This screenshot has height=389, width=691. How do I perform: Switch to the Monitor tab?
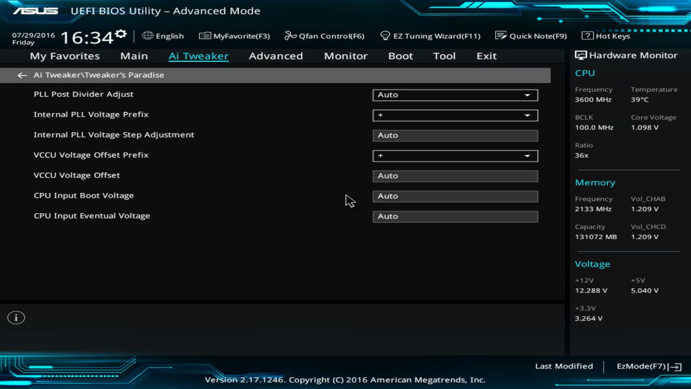pos(345,56)
